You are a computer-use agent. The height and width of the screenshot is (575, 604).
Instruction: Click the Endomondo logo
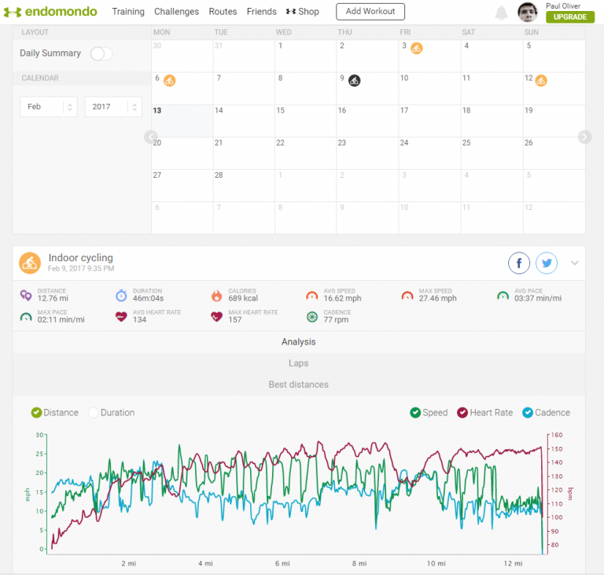[50, 12]
